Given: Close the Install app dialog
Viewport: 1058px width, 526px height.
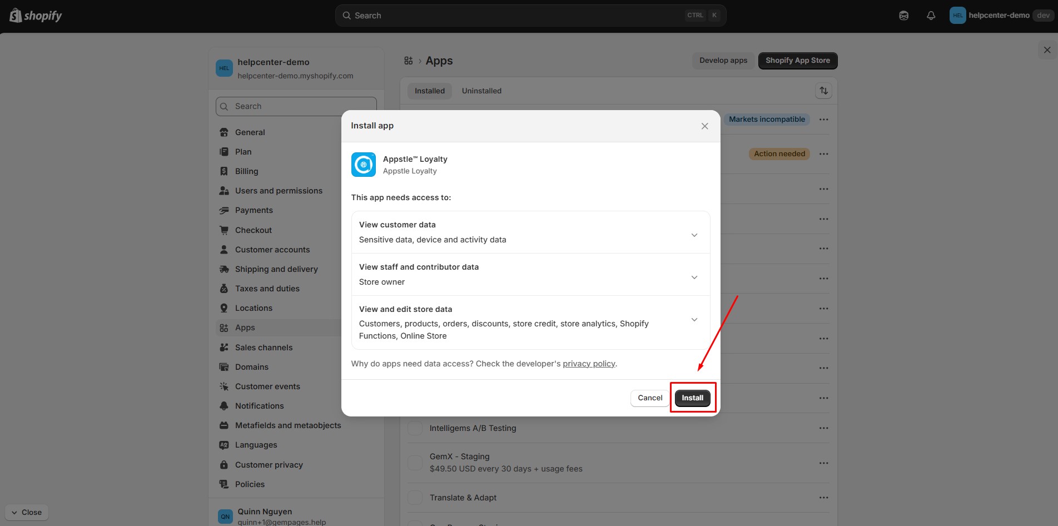Looking at the screenshot, I should [x=704, y=126].
